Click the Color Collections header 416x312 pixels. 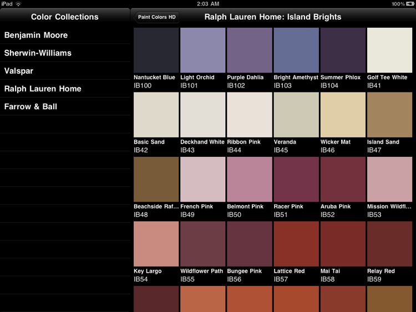click(65, 17)
